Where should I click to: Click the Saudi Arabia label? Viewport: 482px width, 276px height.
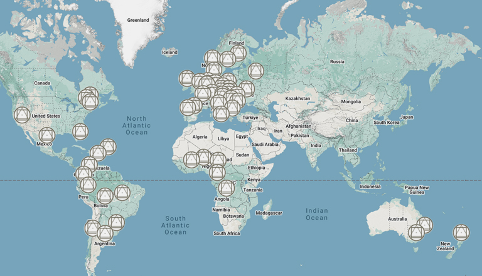coord(265,144)
